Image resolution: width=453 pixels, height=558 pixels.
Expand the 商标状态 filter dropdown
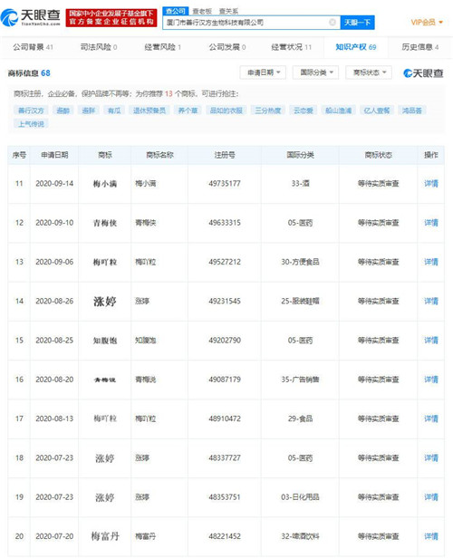point(369,72)
